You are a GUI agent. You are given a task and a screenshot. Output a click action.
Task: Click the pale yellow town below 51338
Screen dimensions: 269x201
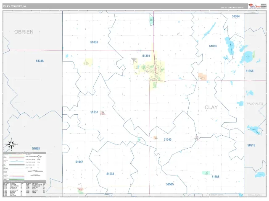89,62
